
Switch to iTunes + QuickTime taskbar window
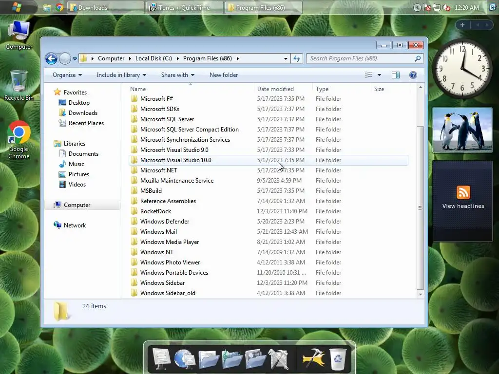(x=184, y=8)
